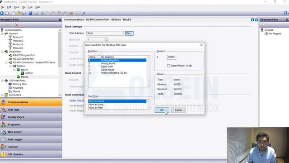Collapse the Serial Ports tree node
Image resolution: width=289 pixels, height=163 pixels.
click(2, 52)
